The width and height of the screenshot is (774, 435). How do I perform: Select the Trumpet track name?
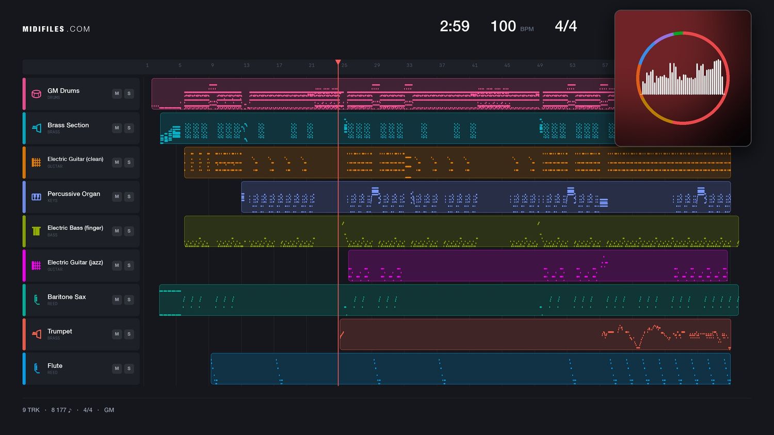[60, 331]
